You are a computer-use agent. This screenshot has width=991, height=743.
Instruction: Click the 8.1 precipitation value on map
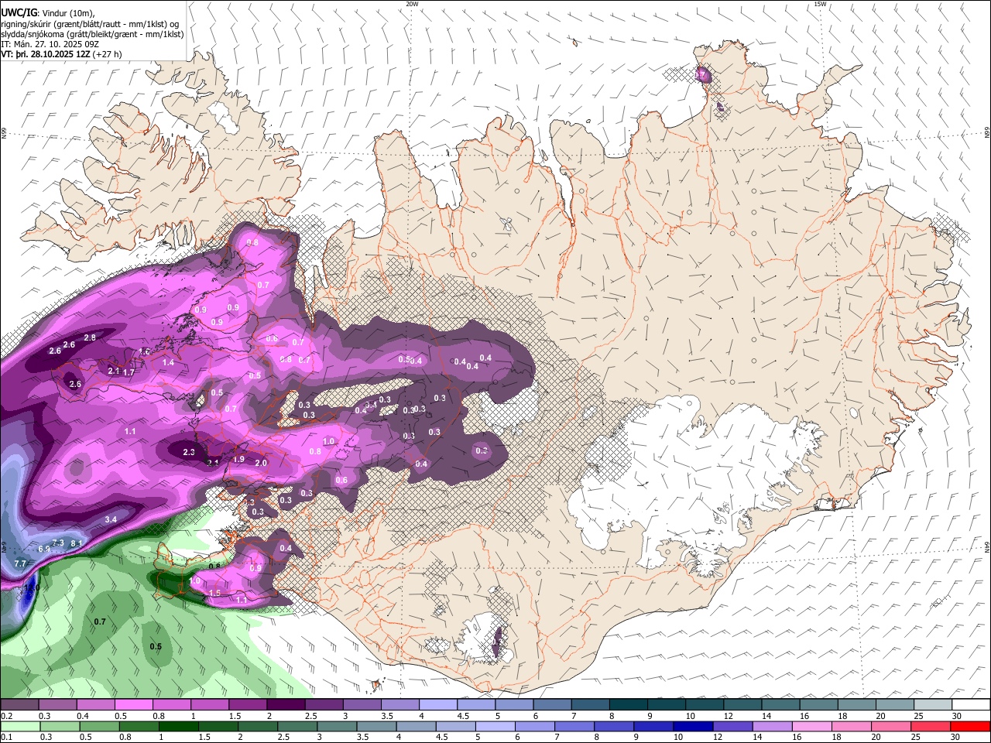(76, 543)
